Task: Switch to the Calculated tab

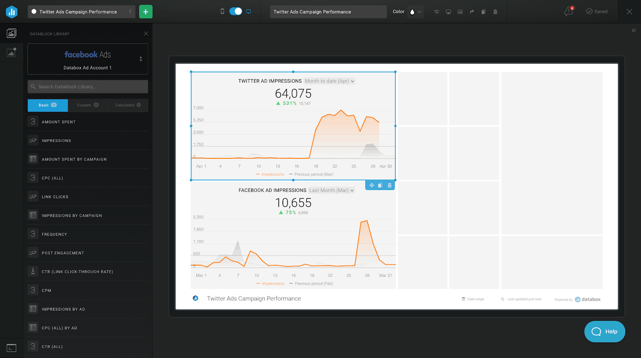Action: click(128, 105)
